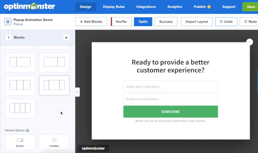
Task: Go back using Blocks left arrow
Action: point(9,37)
